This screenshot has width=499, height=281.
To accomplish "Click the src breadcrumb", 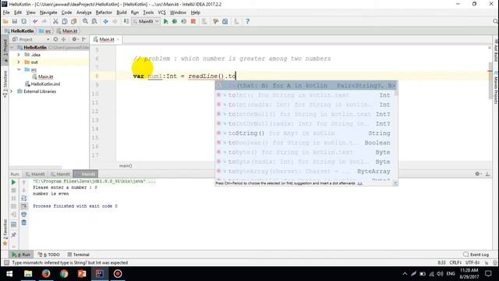I will (45, 31).
